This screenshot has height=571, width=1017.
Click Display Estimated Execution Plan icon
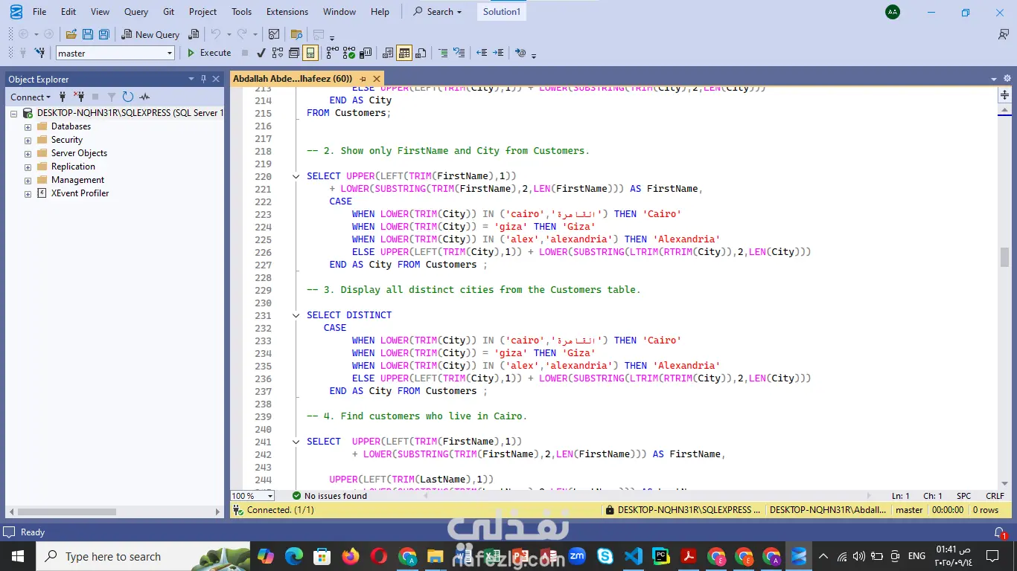pyautogui.click(x=278, y=53)
